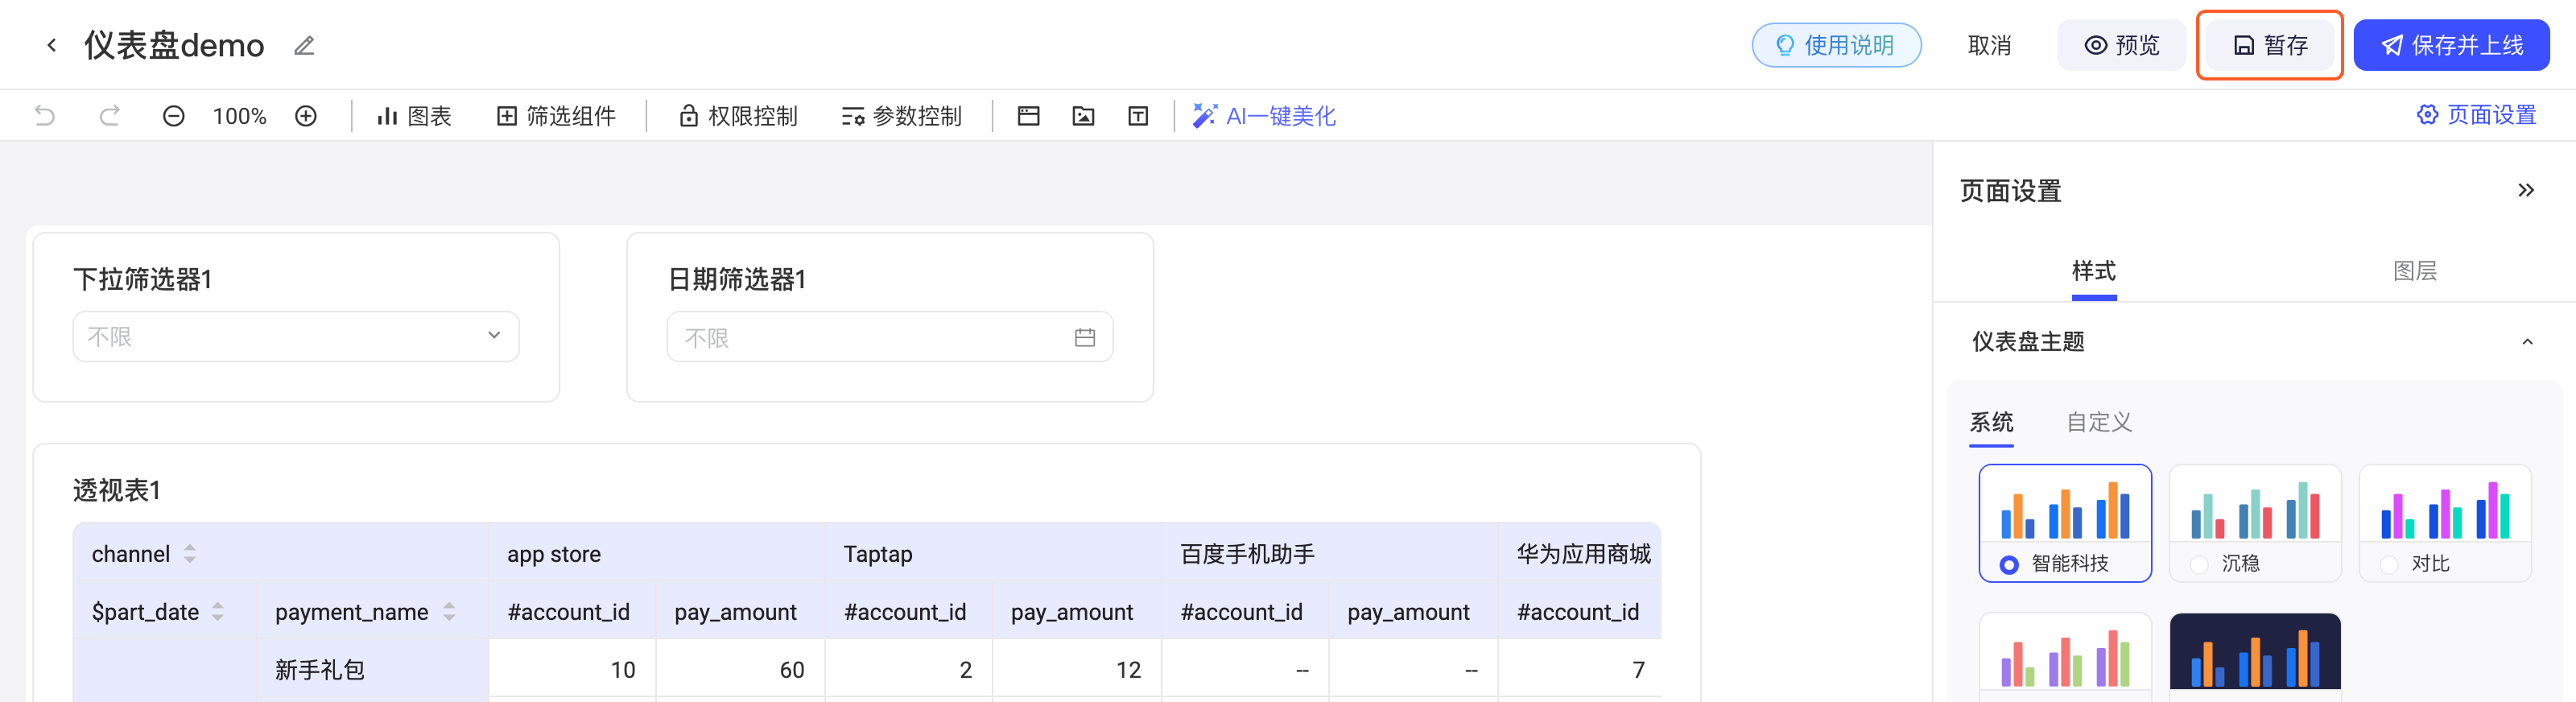Click the 取消 cancel button
The height and width of the screenshot is (702, 2576).
1989,45
